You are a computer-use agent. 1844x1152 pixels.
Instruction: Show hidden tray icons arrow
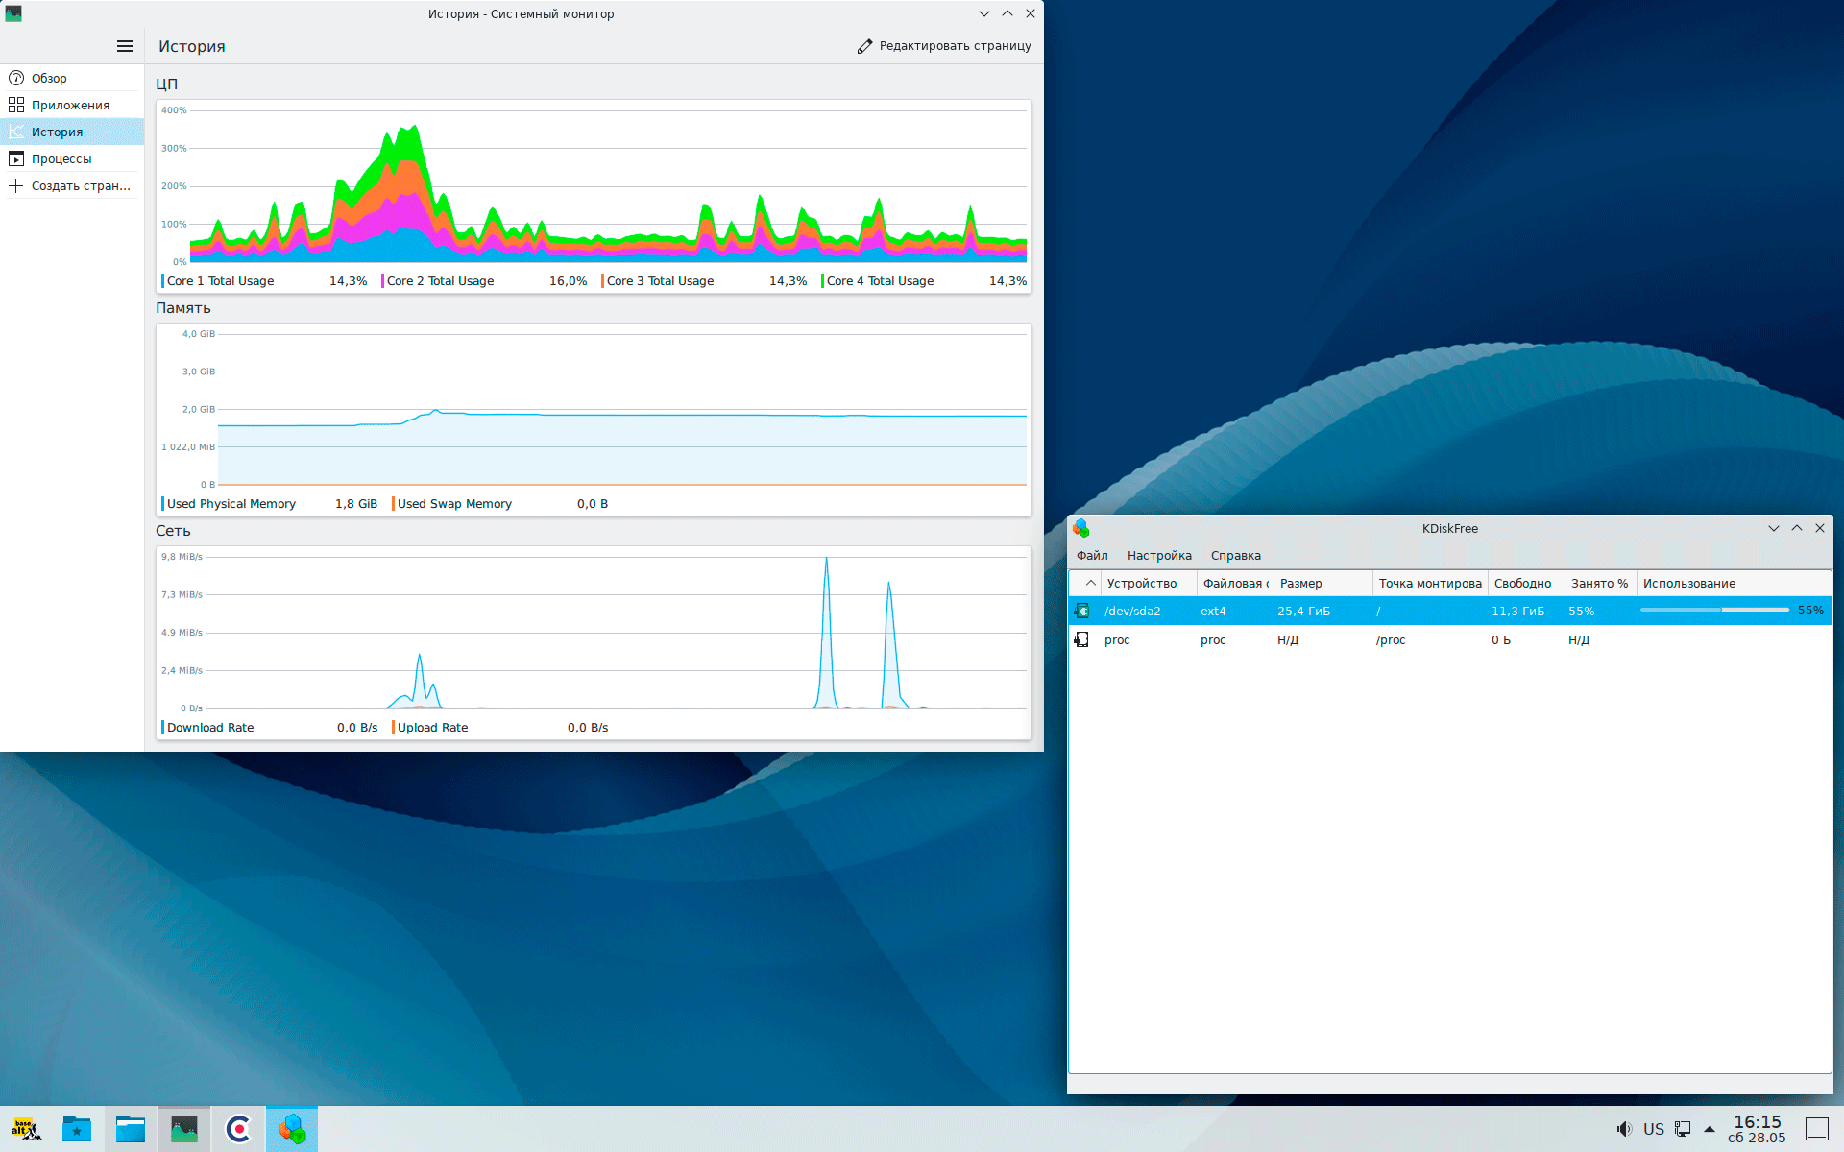click(x=1710, y=1129)
